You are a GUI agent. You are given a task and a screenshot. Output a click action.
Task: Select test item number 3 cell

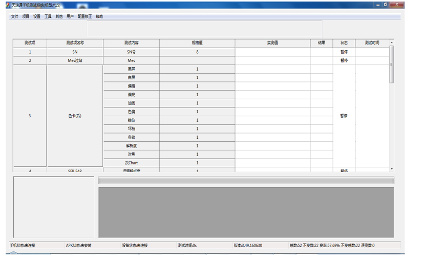30,116
